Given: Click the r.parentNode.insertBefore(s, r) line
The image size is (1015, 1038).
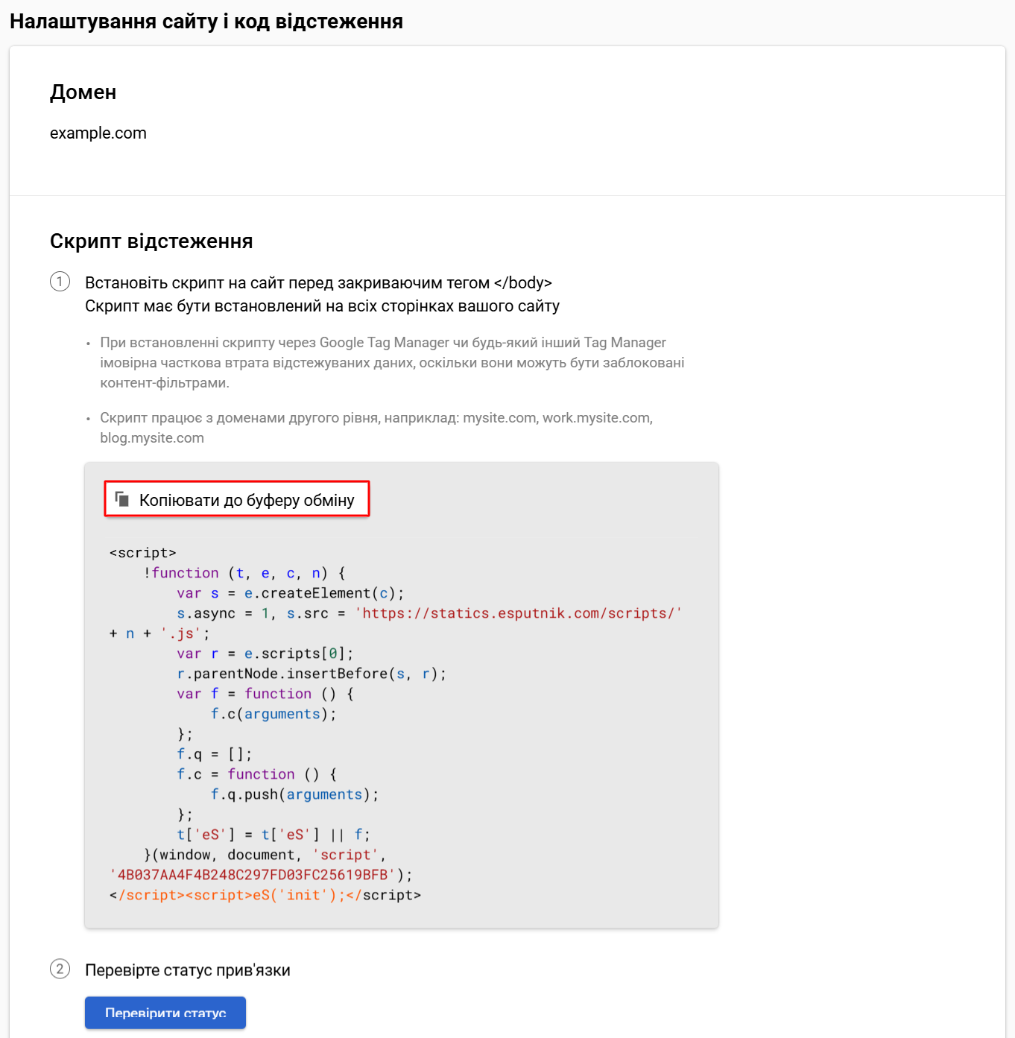Looking at the screenshot, I should (312, 674).
